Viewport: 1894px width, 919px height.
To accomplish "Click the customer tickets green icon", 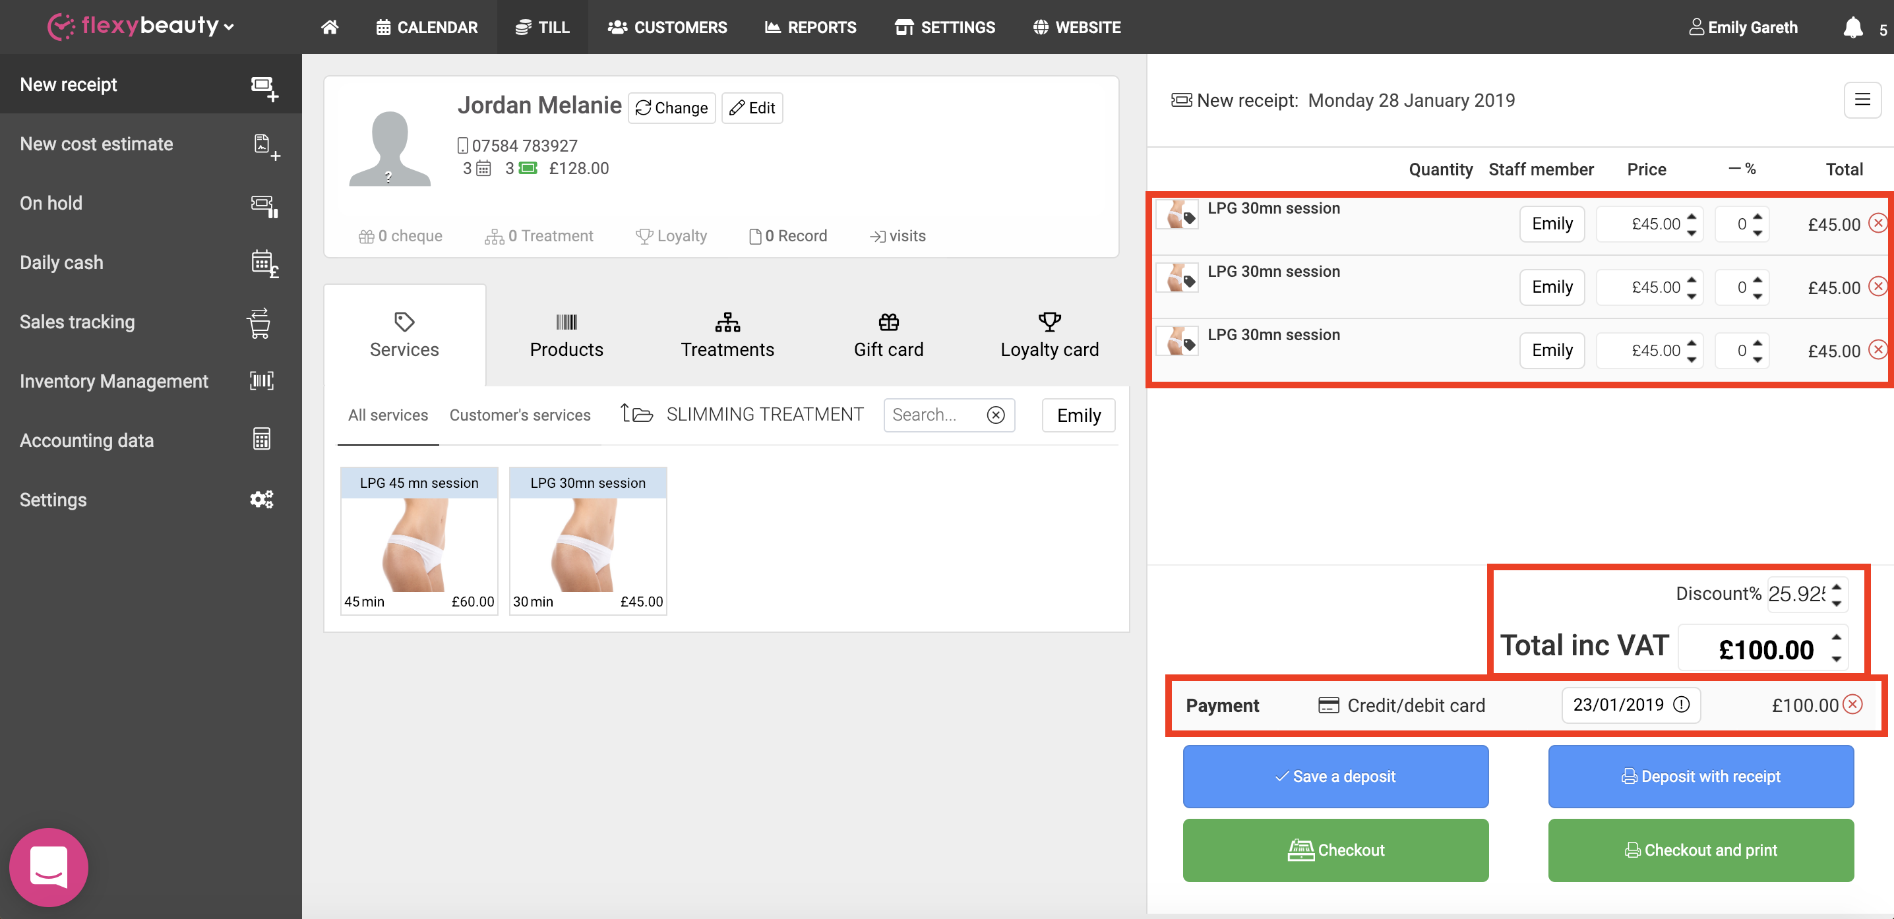I will 528,168.
